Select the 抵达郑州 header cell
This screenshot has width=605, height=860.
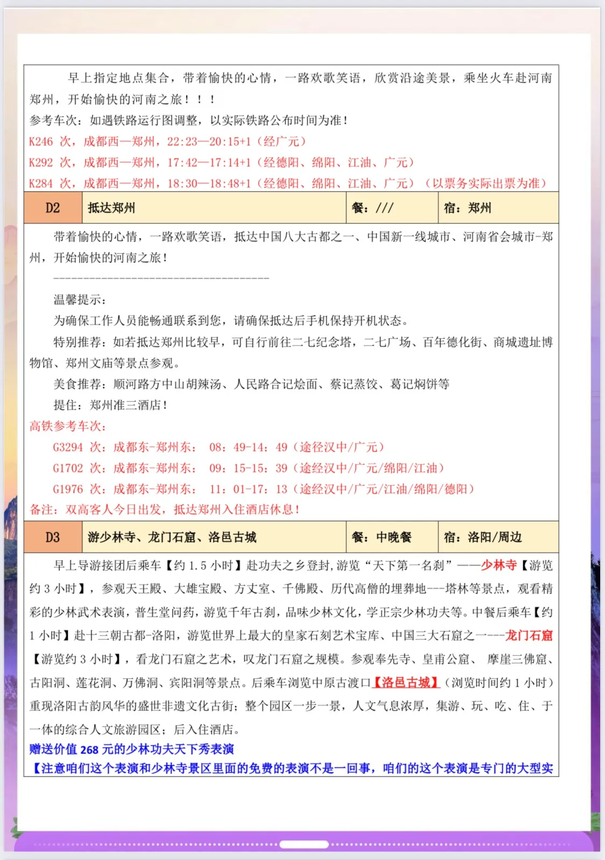tap(214, 208)
